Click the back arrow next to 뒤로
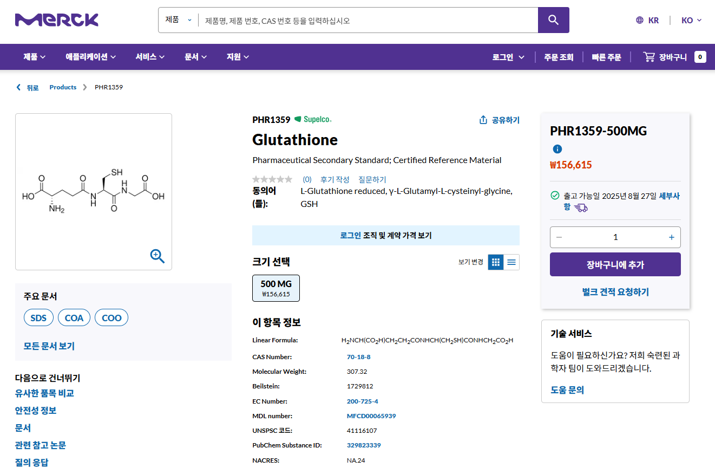 18,87
